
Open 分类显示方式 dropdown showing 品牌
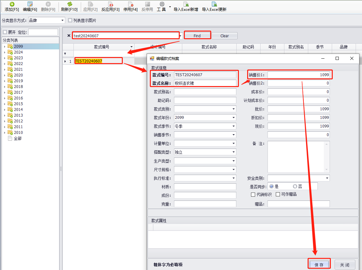[62, 20]
